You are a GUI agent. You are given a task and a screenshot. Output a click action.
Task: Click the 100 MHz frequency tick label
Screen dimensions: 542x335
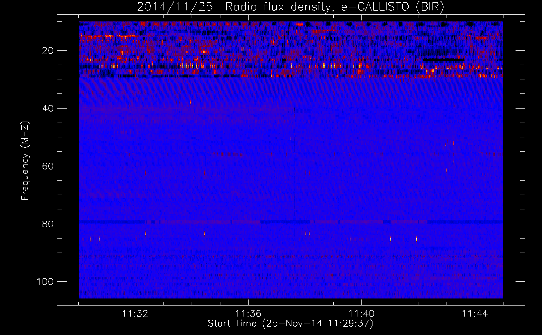(45, 282)
